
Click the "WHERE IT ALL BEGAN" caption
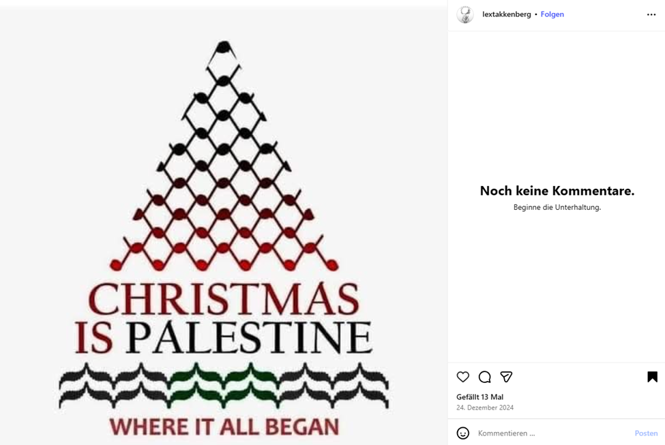click(224, 427)
